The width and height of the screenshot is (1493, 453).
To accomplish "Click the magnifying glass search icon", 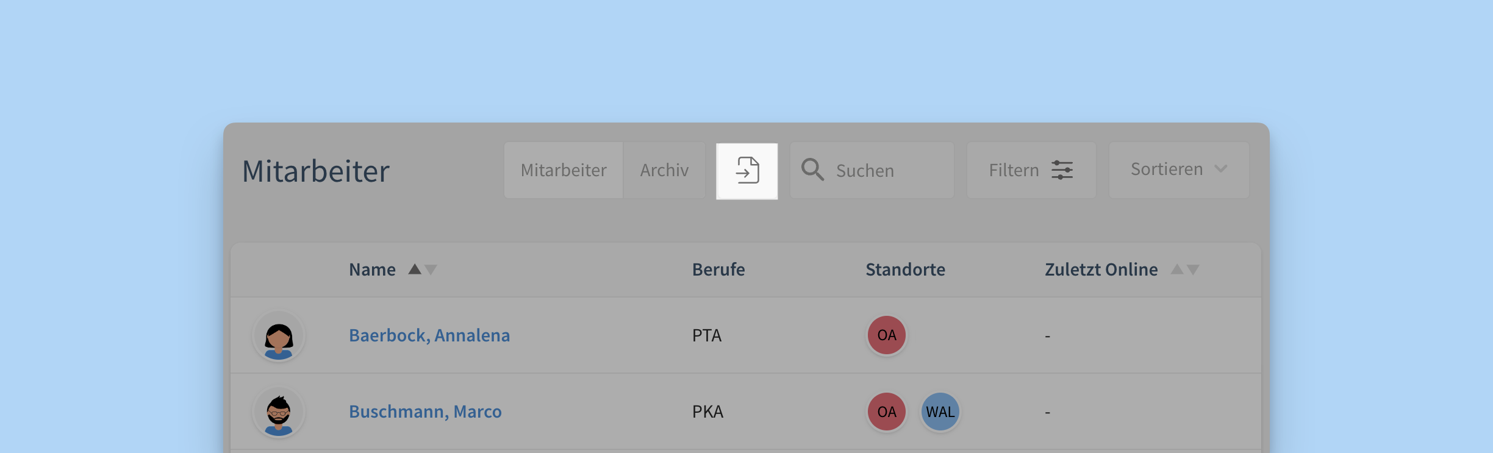I will (812, 169).
